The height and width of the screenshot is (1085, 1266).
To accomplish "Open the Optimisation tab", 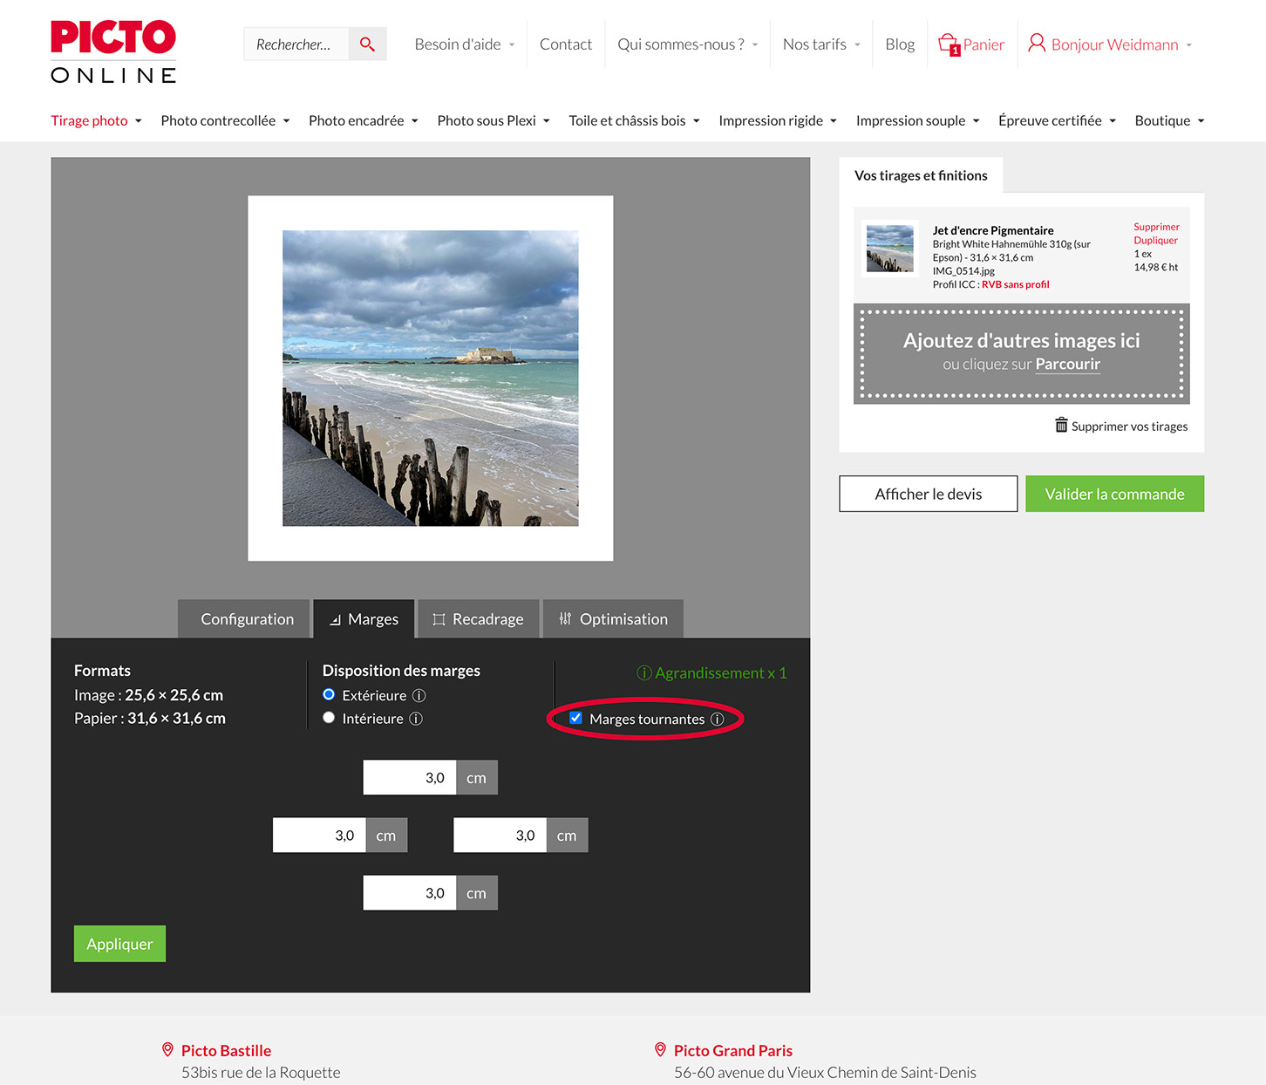I will 613,618.
